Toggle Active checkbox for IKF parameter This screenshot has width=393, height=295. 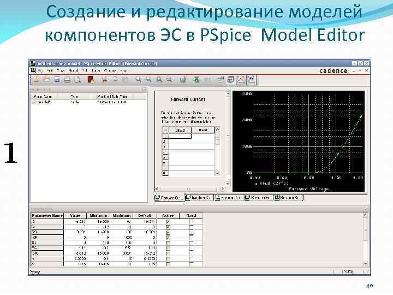point(168,238)
